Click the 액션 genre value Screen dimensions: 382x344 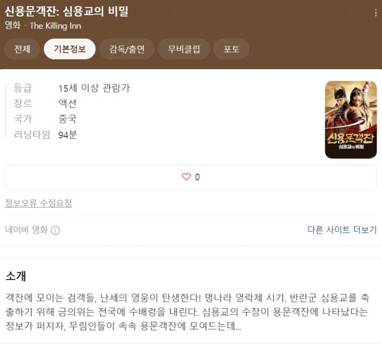[x=67, y=104]
